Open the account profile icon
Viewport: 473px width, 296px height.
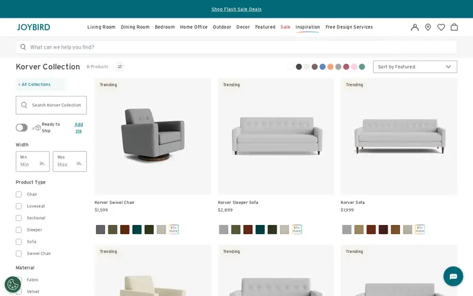pyautogui.click(x=415, y=27)
